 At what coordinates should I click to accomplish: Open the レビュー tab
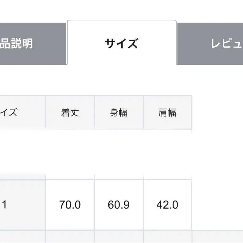tap(212, 44)
